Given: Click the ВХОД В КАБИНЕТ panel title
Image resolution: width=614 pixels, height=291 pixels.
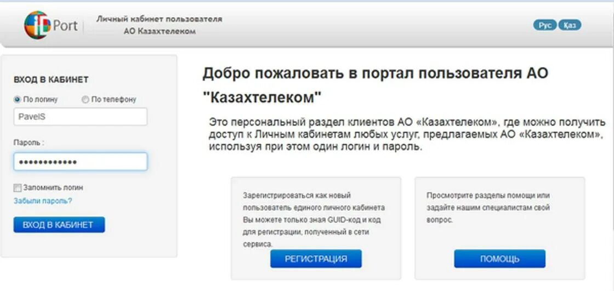Looking at the screenshot, I should click(51, 79).
